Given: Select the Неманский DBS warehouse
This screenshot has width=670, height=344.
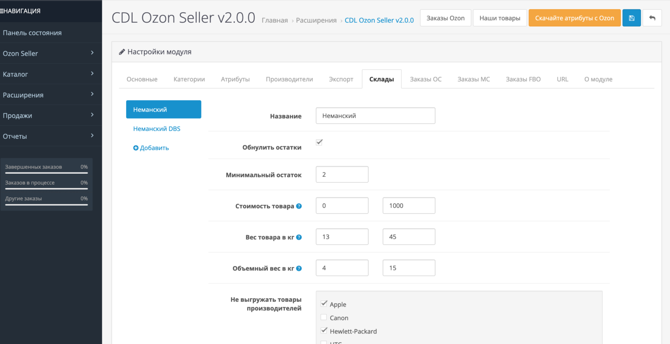Looking at the screenshot, I should coord(157,129).
